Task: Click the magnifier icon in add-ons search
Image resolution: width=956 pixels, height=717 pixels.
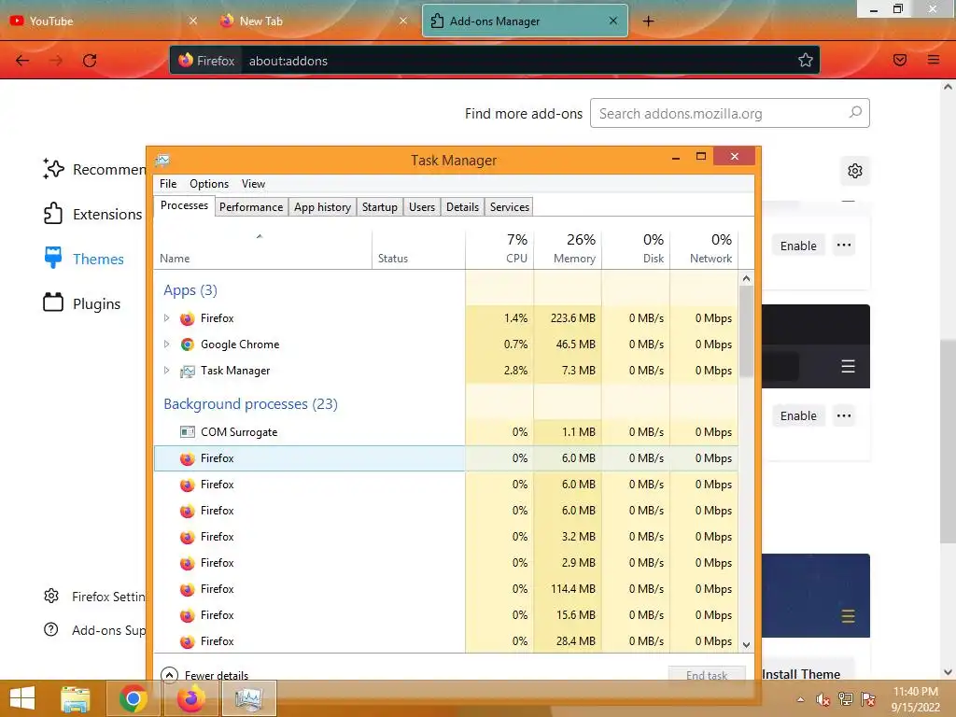Action: pos(855,113)
